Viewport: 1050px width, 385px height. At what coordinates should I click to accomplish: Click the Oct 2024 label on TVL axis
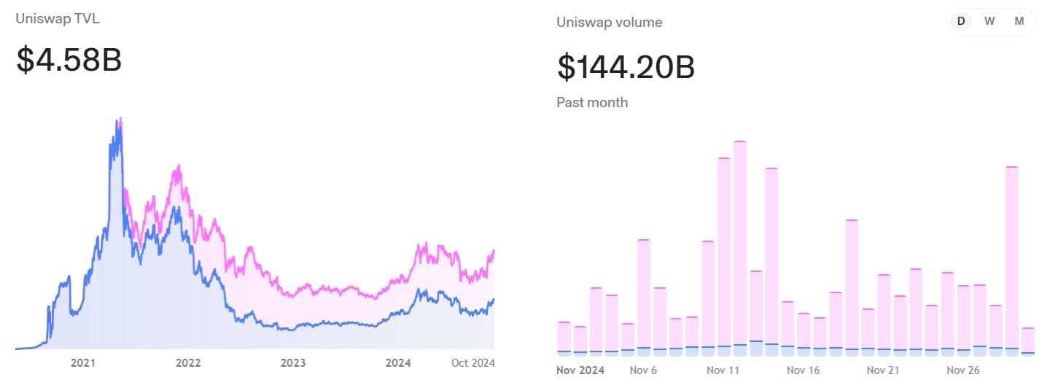coord(473,362)
